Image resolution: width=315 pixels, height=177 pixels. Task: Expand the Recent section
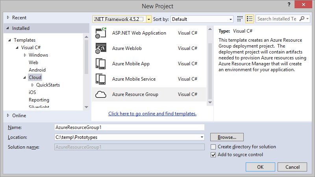pyautogui.click(x=8, y=17)
